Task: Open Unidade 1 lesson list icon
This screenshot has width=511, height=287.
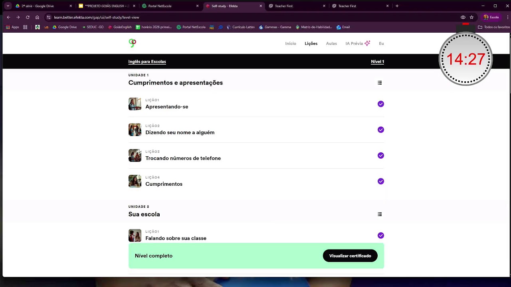Action: pos(380,83)
